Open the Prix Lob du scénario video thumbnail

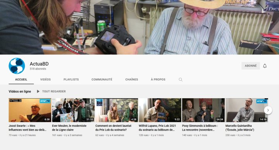tap(117, 110)
